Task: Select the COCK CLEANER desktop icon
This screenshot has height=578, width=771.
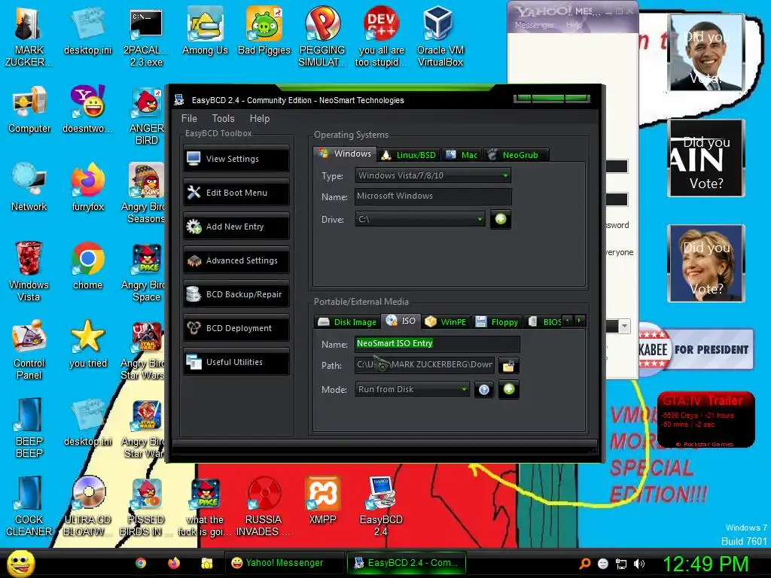Action: [29, 507]
